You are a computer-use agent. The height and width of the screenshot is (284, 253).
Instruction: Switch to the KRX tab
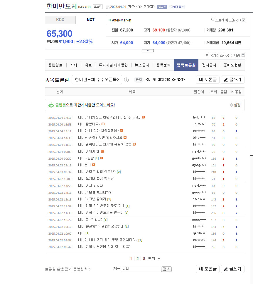(60, 20)
